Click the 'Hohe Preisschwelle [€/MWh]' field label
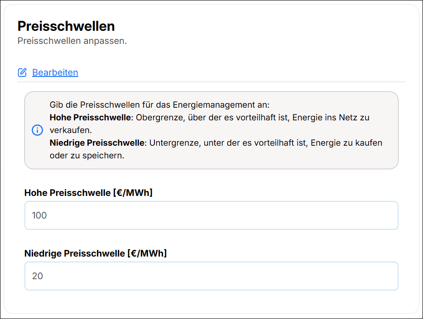423x319 pixels. click(88, 193)
